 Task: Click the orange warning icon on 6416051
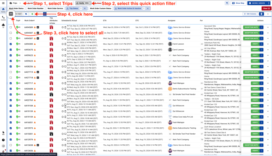(35, 122)
